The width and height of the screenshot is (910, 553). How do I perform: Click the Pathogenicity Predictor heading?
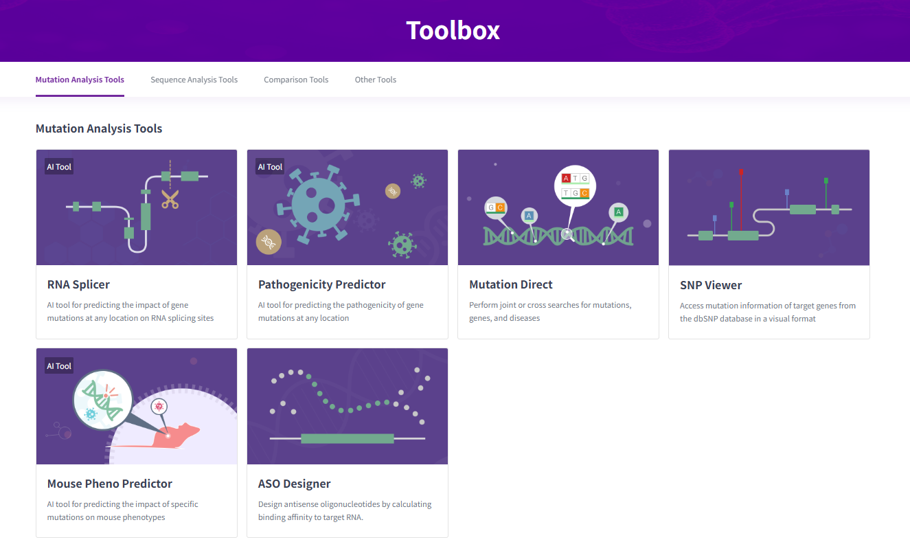tap(321, 284)
